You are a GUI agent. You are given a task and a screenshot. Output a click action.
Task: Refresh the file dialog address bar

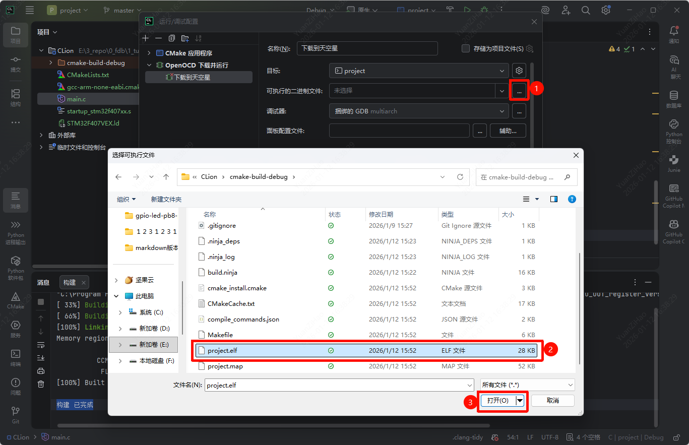click(x=460, y=177)
